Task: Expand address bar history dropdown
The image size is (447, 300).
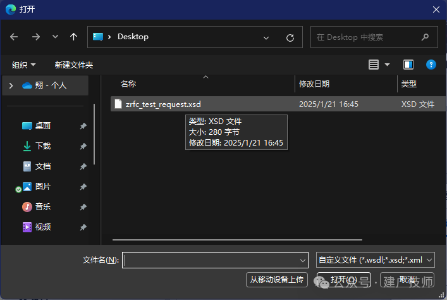Action: tap(266, 38)
